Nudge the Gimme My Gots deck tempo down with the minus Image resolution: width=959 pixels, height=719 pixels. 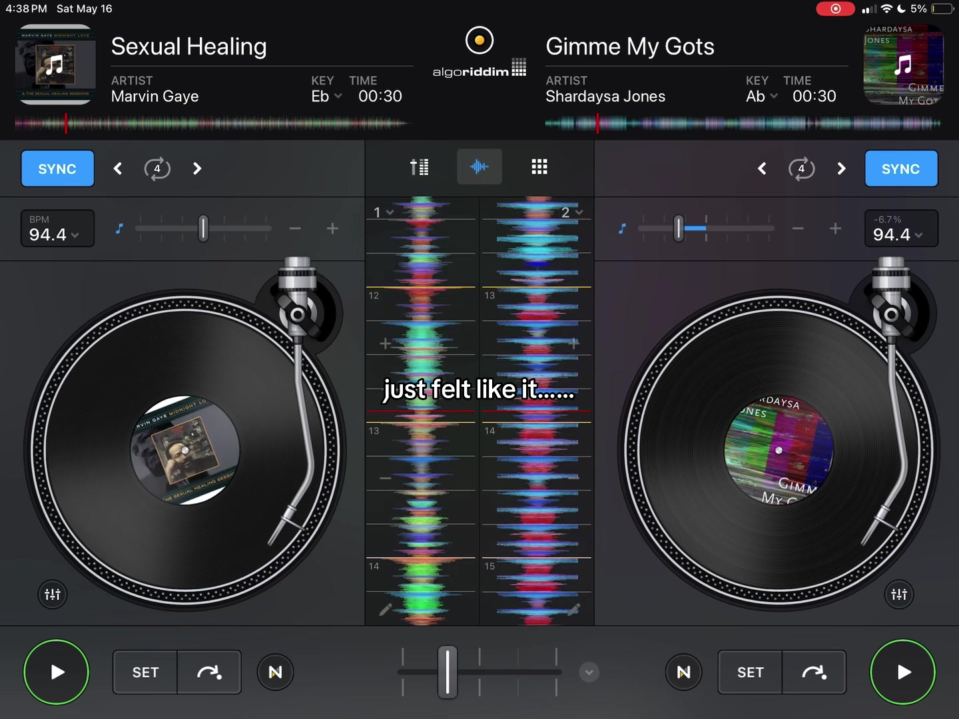pyautogui.click(x=798, y=228)
